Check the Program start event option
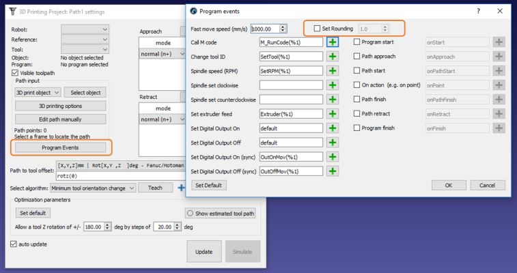This screenshot has width=517, height=273. click(357, 42)
